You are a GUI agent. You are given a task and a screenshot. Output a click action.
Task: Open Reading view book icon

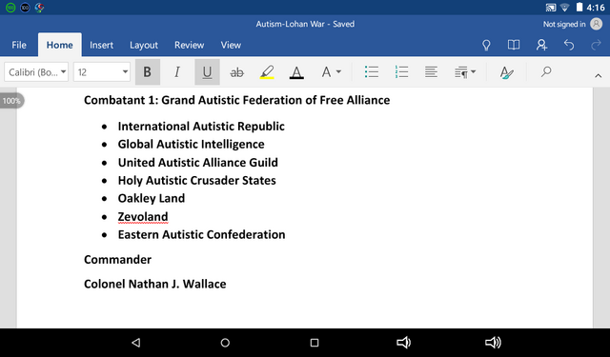(514, 45)
